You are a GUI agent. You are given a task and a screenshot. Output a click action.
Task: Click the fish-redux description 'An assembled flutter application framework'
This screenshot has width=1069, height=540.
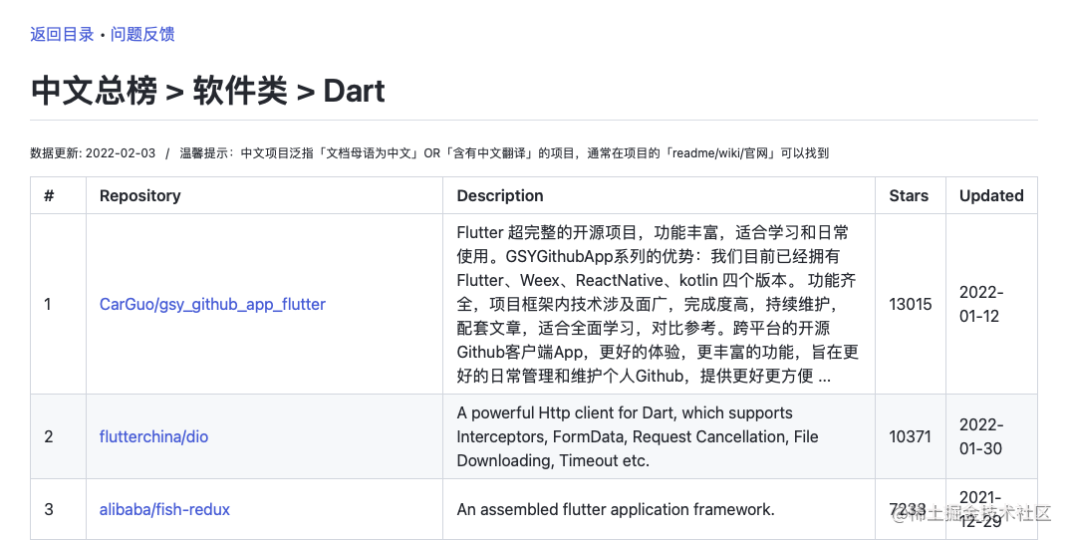pyautogui.click(x=615, y=509)
